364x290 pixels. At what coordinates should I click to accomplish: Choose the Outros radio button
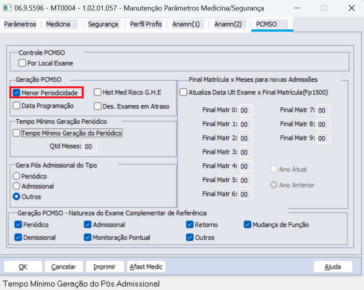tap(16, 196)
